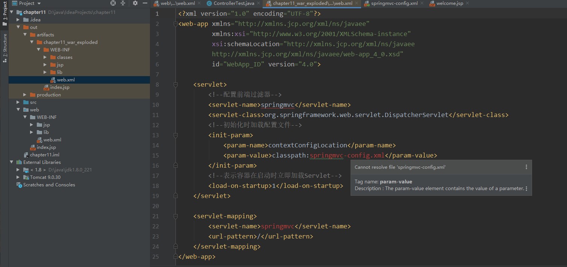Click the fold end marker at line 16
The image size is (567, 267).
click(x=175, y=165)
